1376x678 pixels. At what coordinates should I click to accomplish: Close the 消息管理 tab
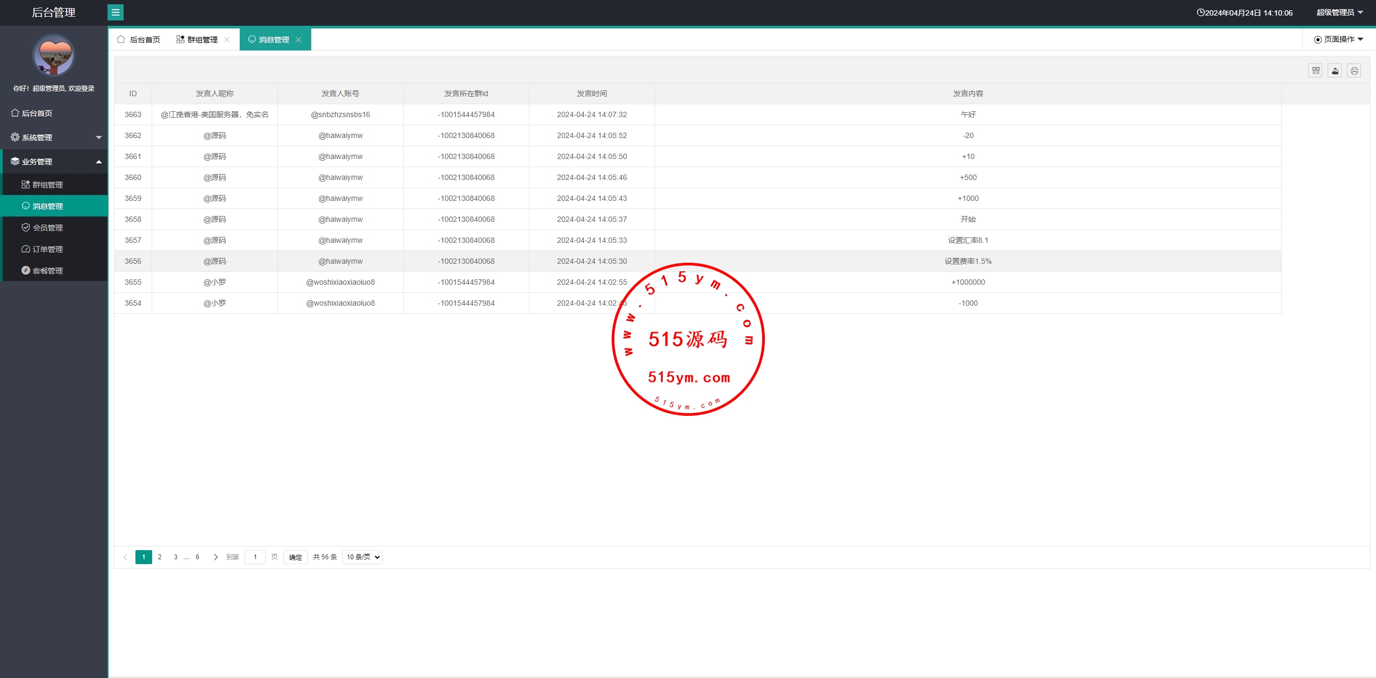click(x=298, y=40)
